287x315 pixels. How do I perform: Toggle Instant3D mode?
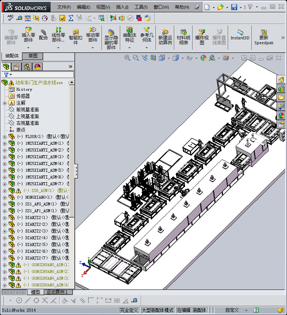click(240, 35)
